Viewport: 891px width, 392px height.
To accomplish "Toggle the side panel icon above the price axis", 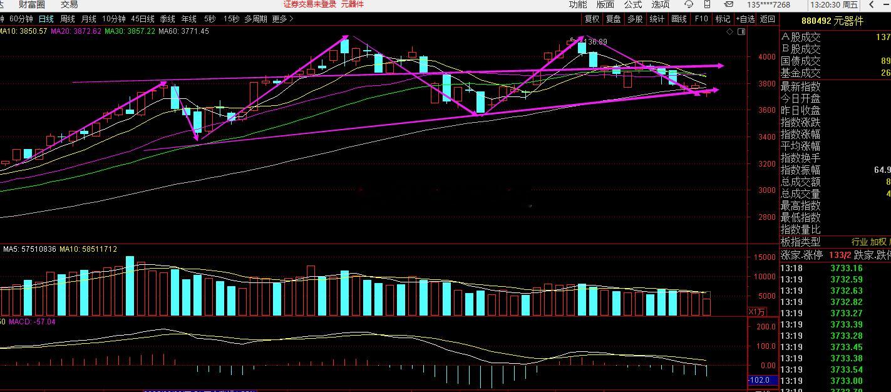I will tap(742, 31).
